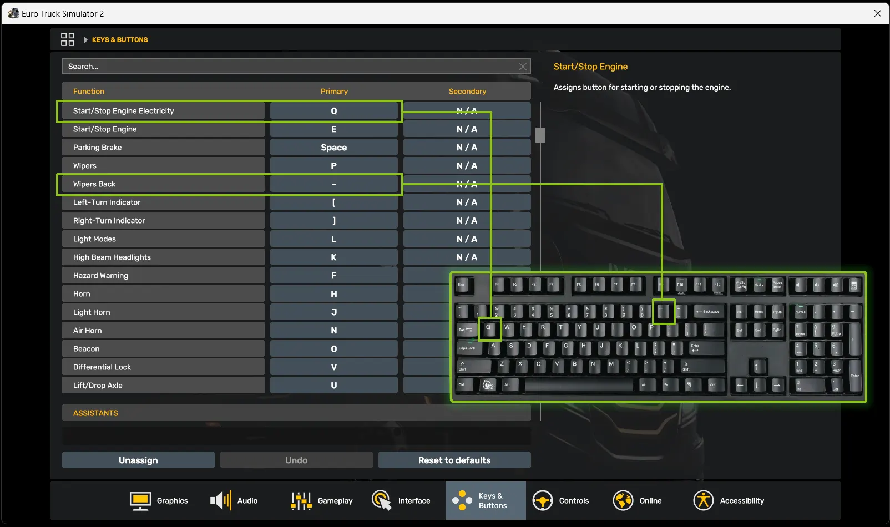Click the Interface cursor icon
The image size is (890, 527).
tap(382, 500)
